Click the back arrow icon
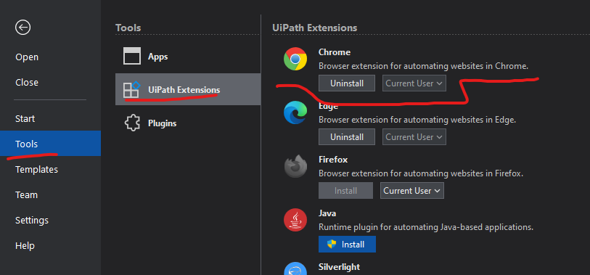 coord(23,28)
